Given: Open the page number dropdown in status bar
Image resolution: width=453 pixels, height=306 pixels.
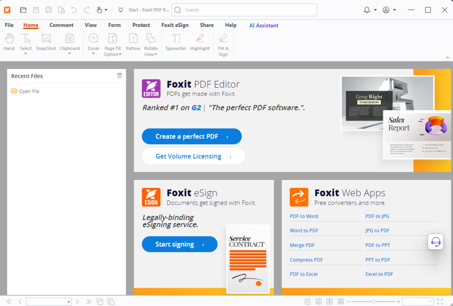Looking at the screenshot, I should [69, 302].
